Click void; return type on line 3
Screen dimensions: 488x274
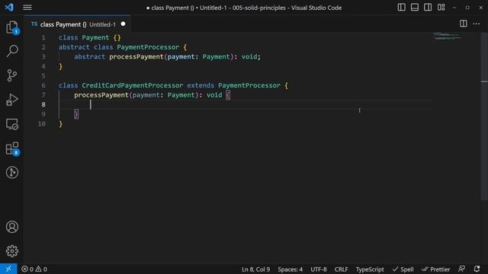[251, 56]
